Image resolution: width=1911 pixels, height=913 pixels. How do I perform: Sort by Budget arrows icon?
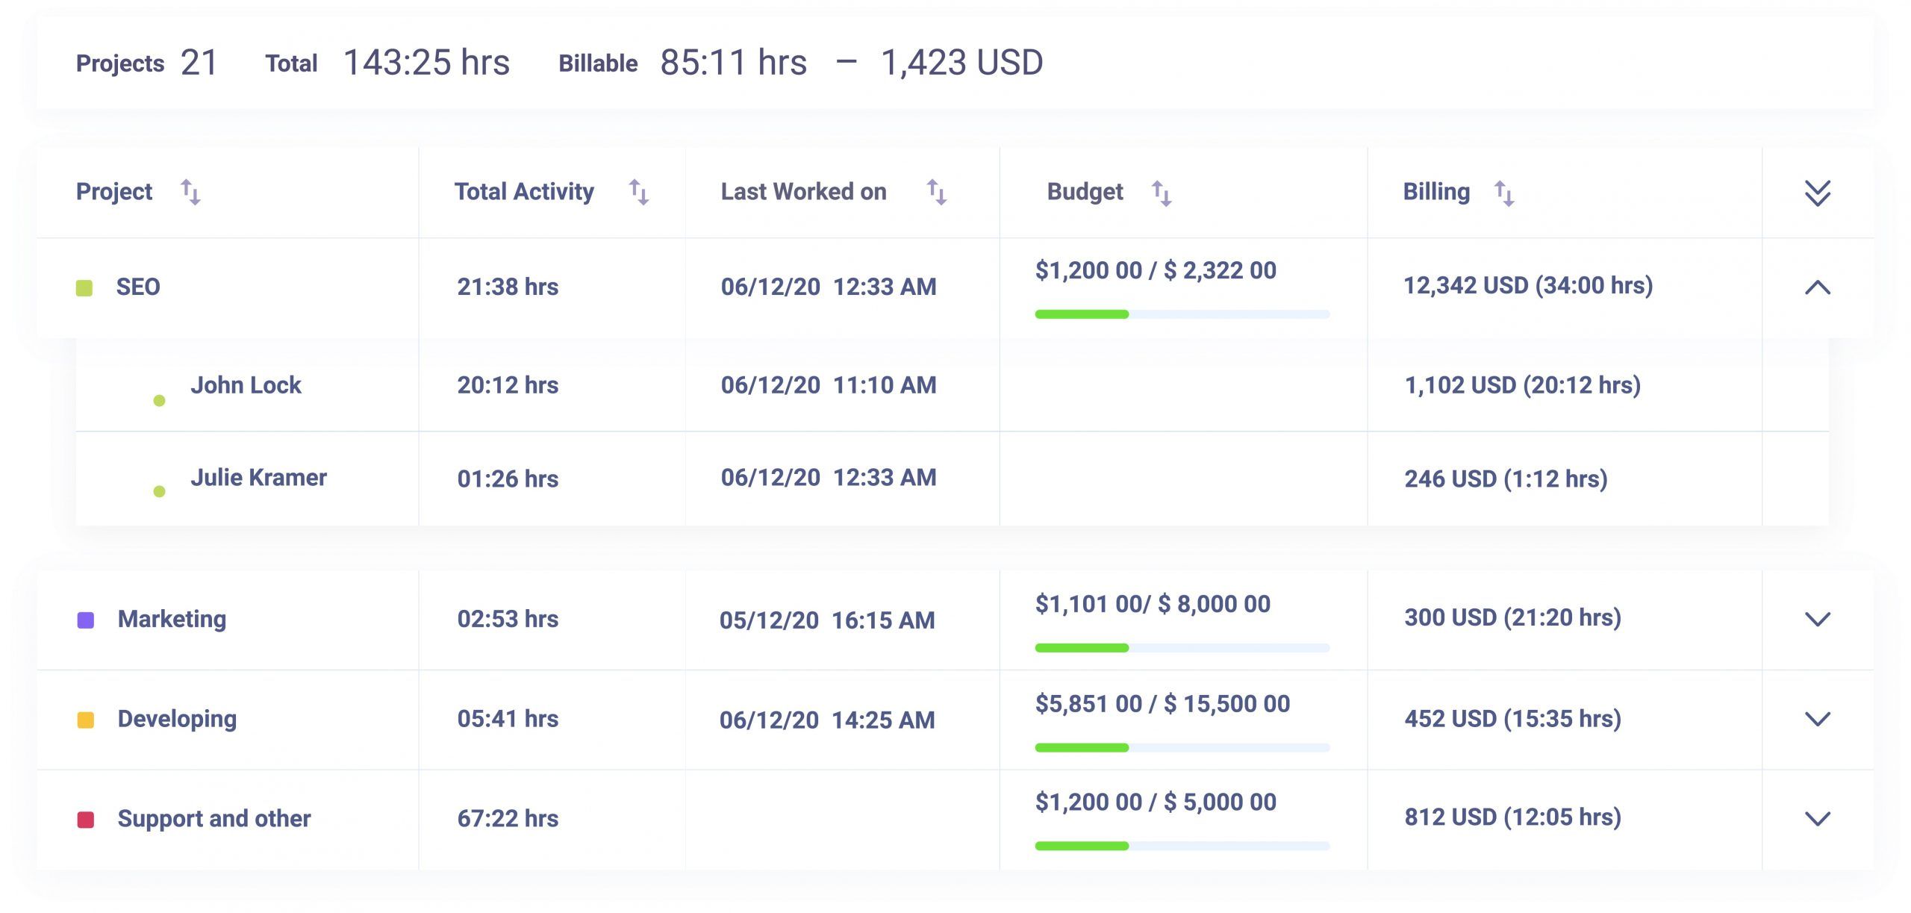click(x=1161, y=193)
